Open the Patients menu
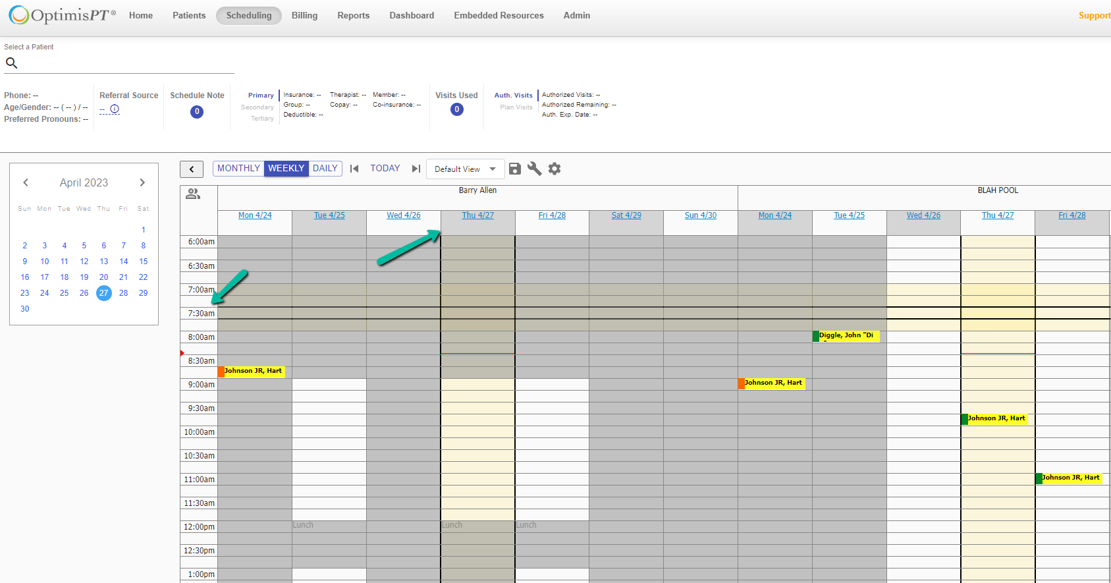The width and height of the screenshot is (1111, 583). [189, 15]
